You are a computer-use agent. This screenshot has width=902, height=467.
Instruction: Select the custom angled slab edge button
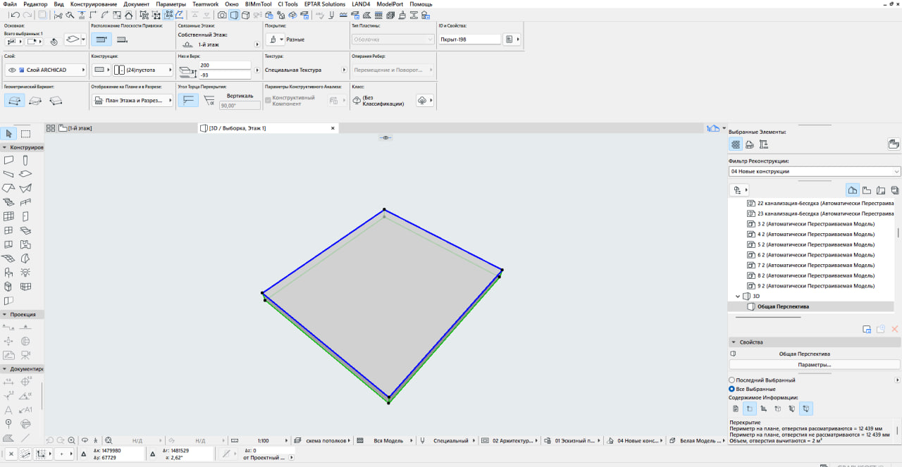[209, 100]
